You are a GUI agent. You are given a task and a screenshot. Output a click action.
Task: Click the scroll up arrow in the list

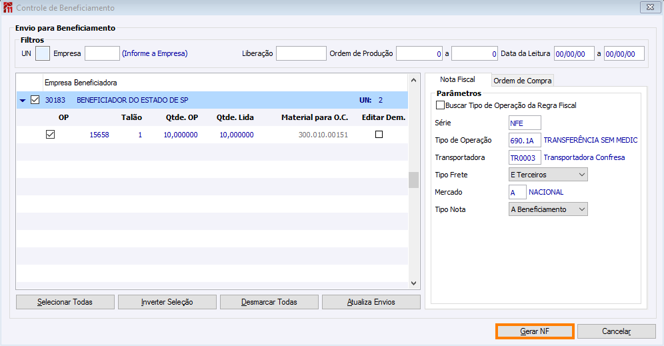pos(414,80)
